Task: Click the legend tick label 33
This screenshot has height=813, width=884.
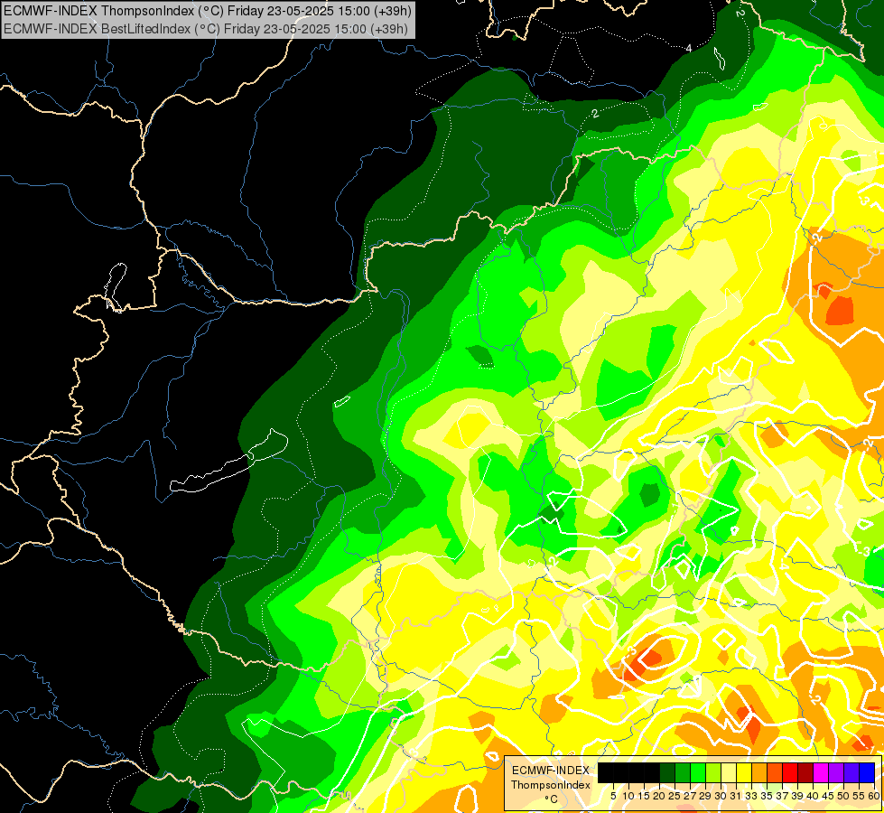Action: [x=751, y=796]
